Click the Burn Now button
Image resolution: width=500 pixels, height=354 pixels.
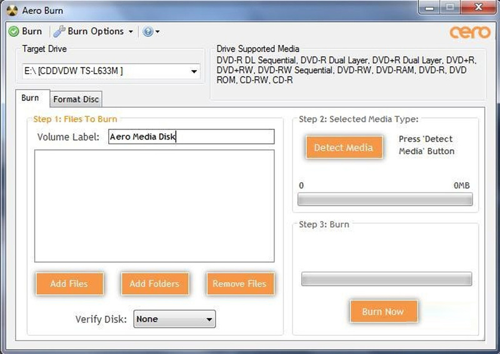[384, 311]
